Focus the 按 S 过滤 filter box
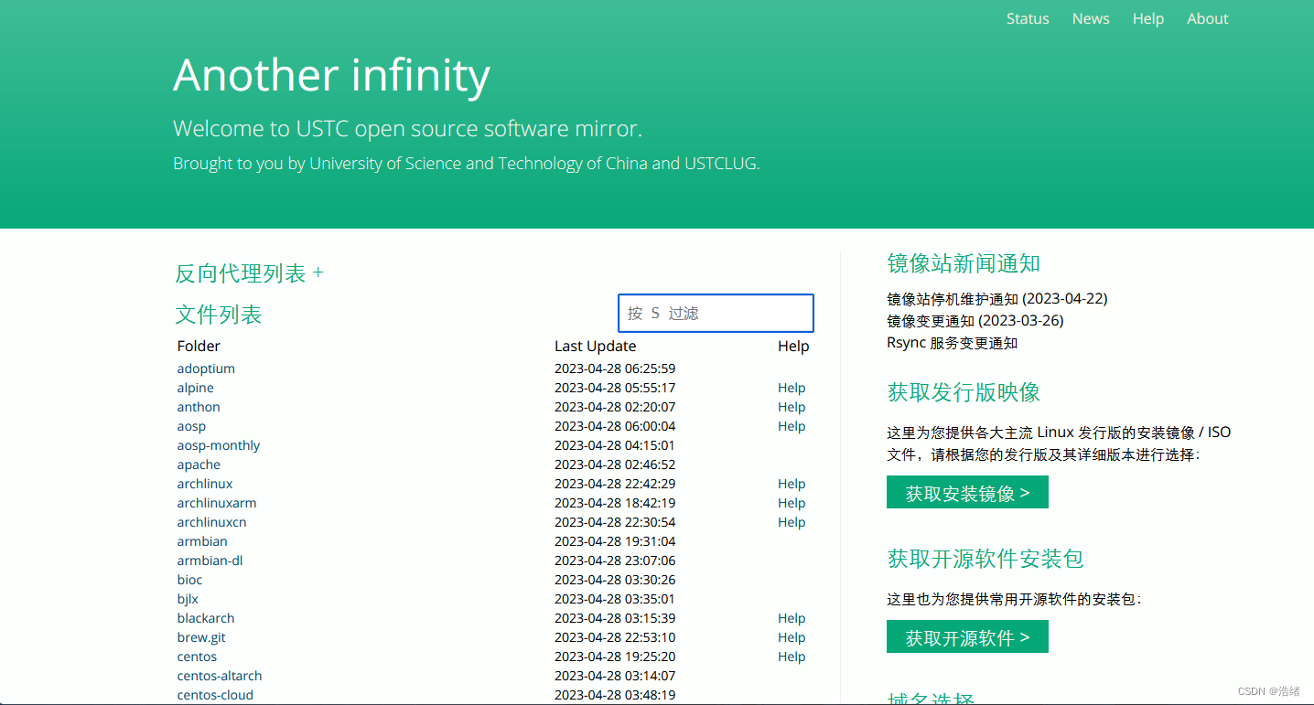Viewport: 1314px width, 705px height. [716, 313]
